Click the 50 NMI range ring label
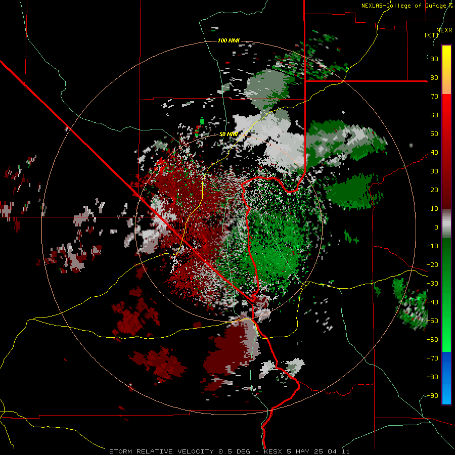Image resolution: width=455 pixels, height=455 pixels. pos(229,134)
